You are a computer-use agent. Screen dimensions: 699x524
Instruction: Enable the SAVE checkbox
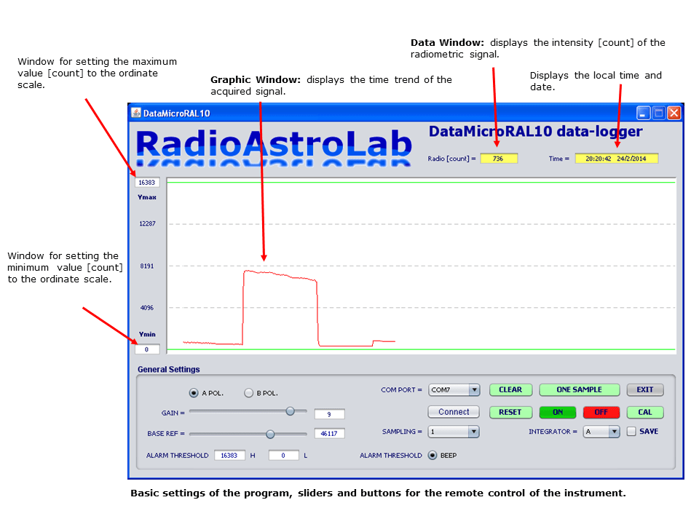click(631, 432)
